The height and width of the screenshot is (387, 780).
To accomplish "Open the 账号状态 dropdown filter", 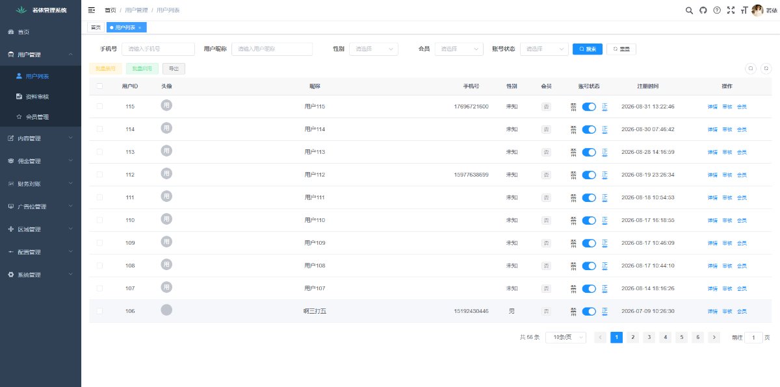I will [x=545, y=49].
